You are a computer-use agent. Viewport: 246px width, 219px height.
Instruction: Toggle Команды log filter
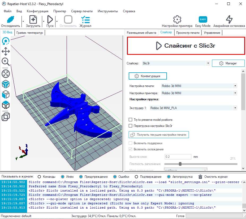[39, 177]
